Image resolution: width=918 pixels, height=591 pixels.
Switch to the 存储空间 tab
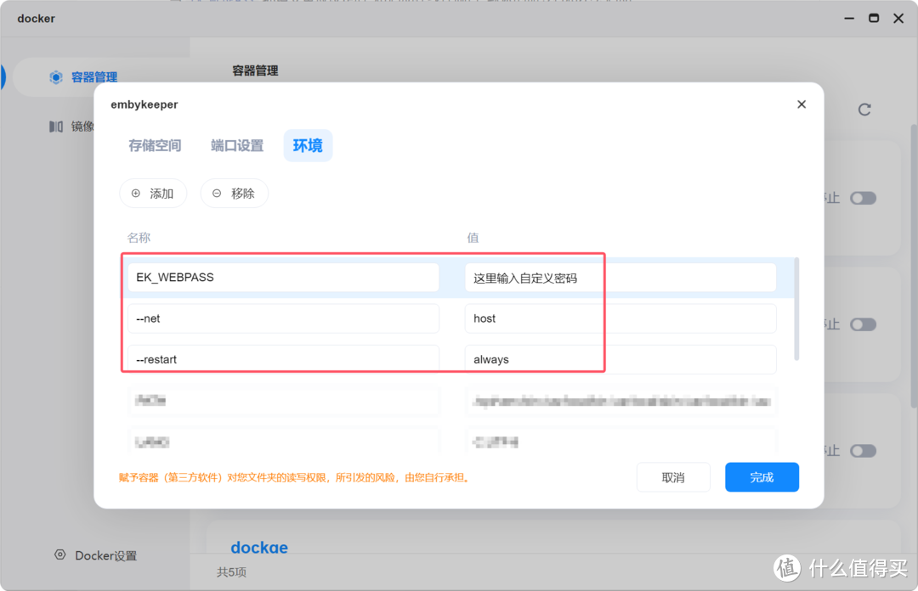[155, 145]
